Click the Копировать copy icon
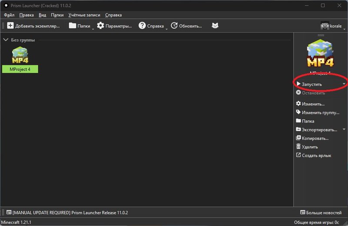This screenshot has width=348, height=226. 298,138
